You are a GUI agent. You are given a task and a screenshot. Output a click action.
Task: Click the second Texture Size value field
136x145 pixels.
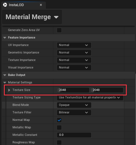tap(107, 90)
